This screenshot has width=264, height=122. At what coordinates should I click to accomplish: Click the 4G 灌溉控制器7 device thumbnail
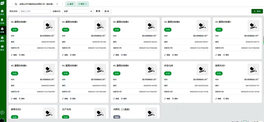(100, 70)
